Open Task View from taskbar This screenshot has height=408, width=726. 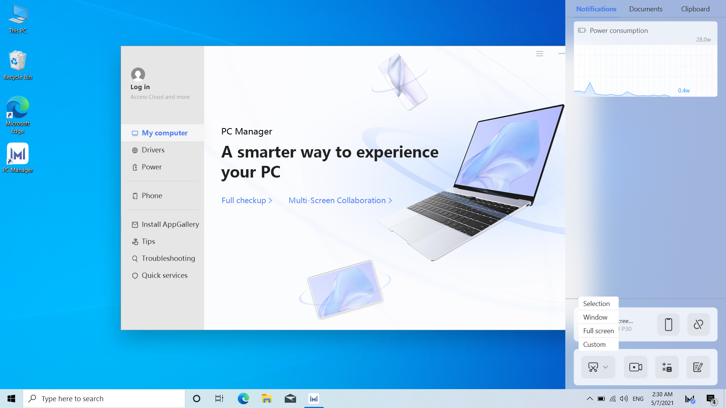[x=219, y=399]
